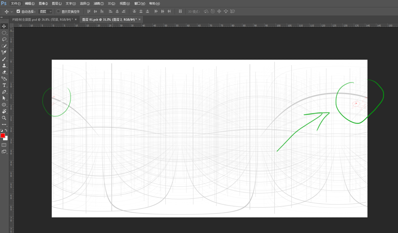
Task: Align top edges in options bar
Action: 89,11
